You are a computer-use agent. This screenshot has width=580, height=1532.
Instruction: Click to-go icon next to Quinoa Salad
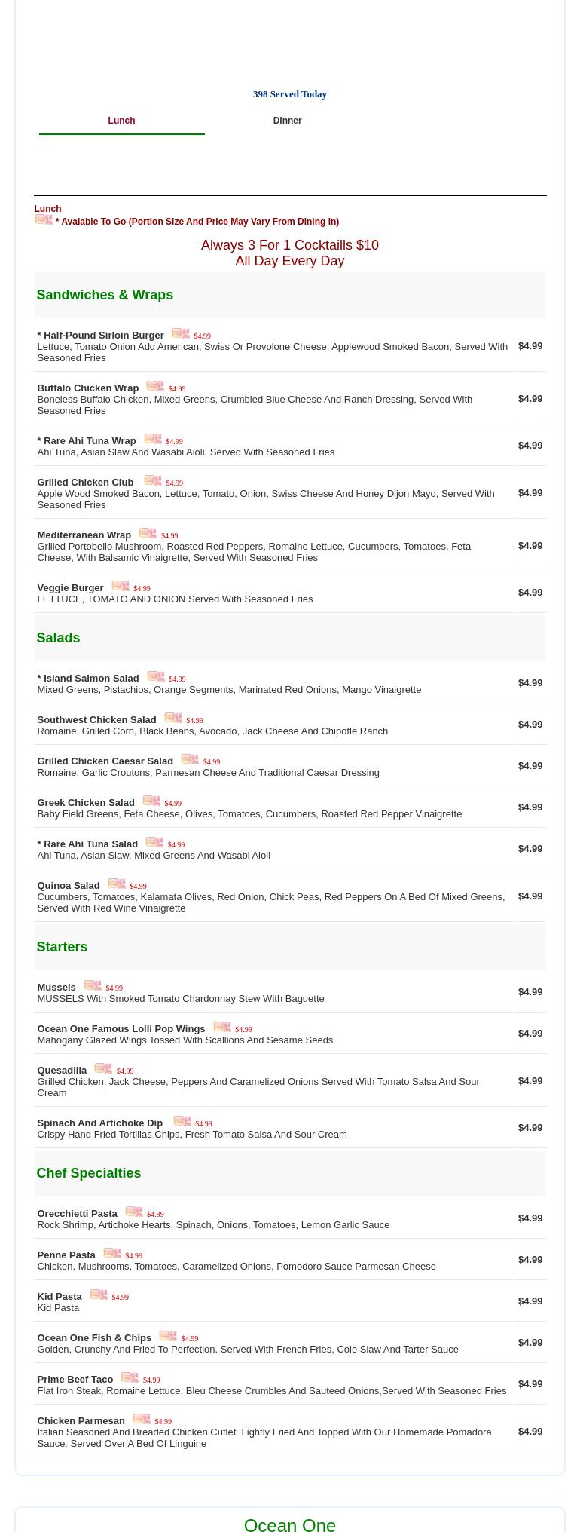(x=117, y=884)
